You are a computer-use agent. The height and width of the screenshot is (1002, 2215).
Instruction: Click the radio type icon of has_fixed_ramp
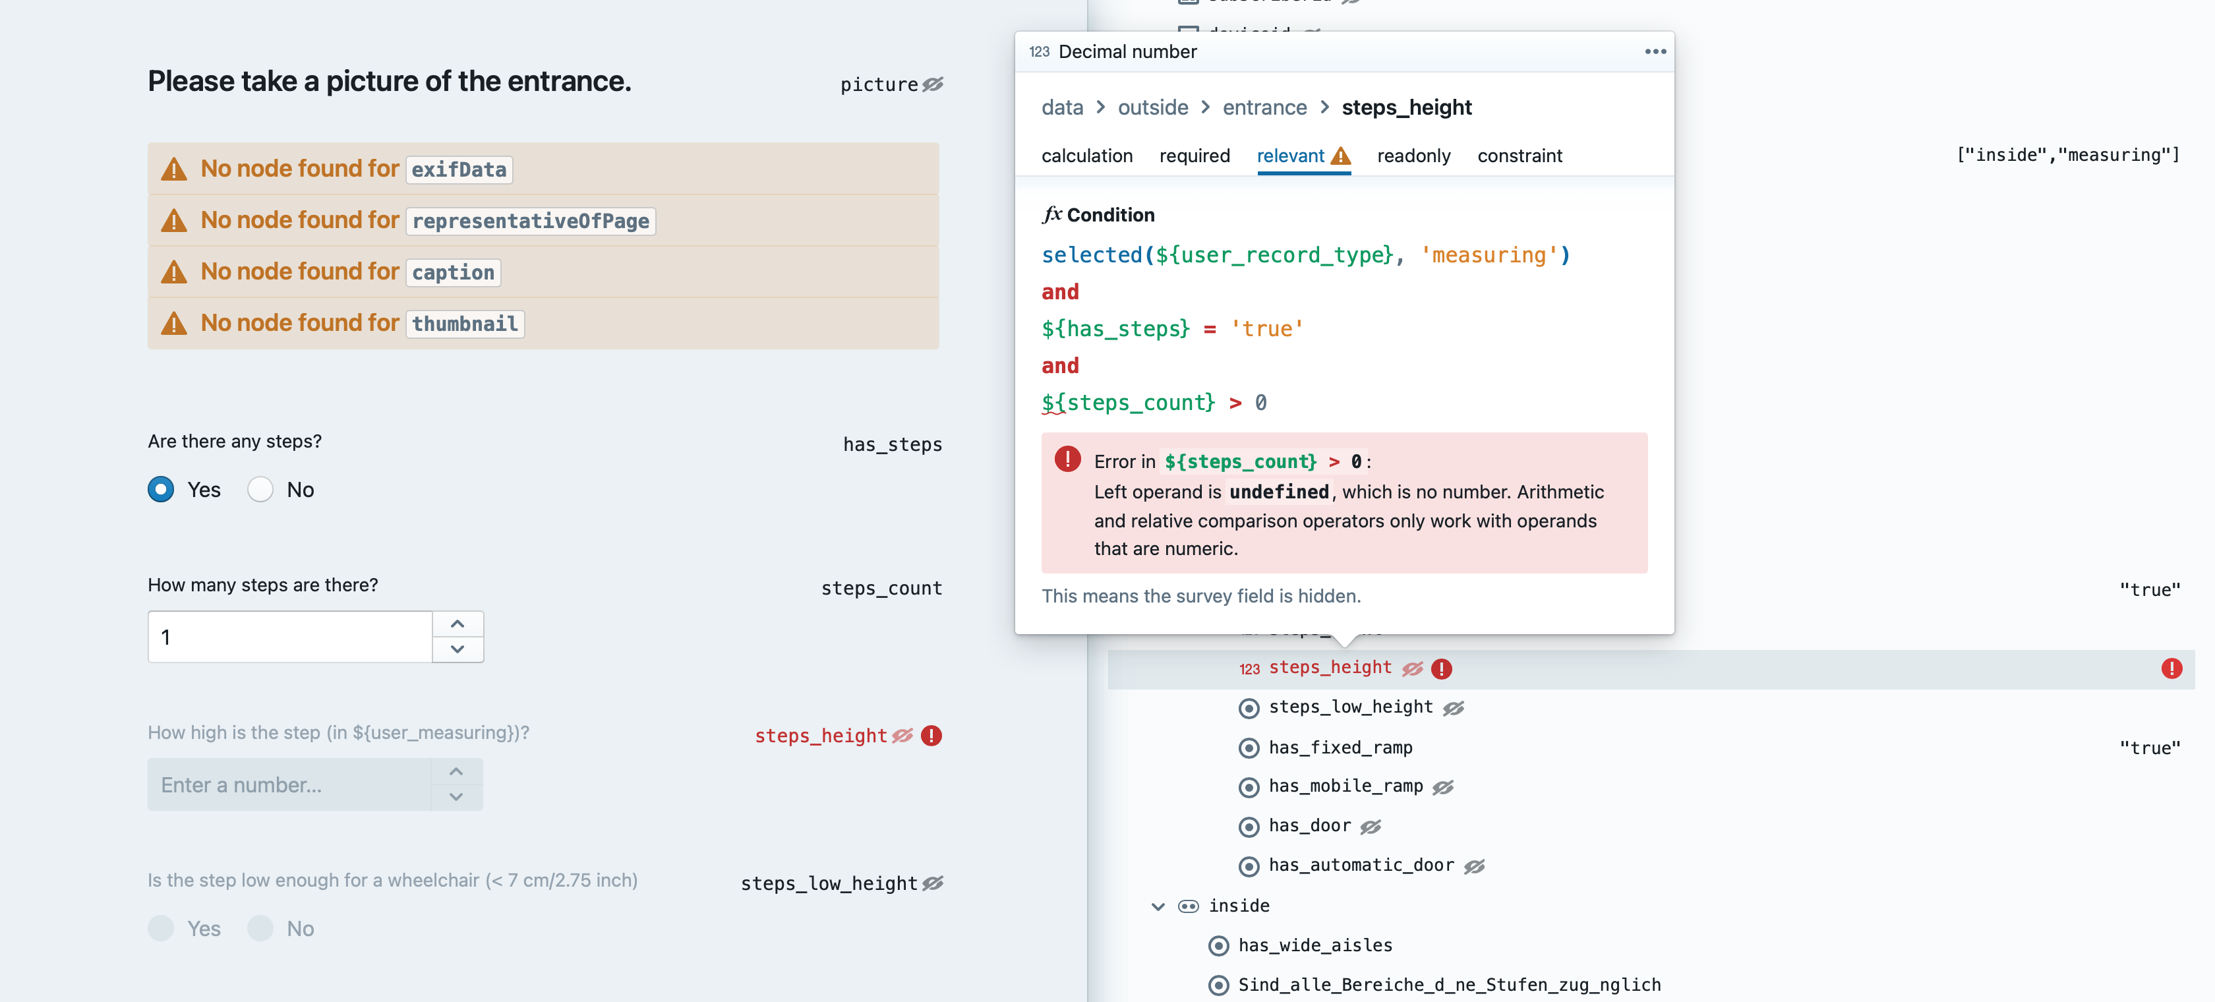pos(1249,748)
